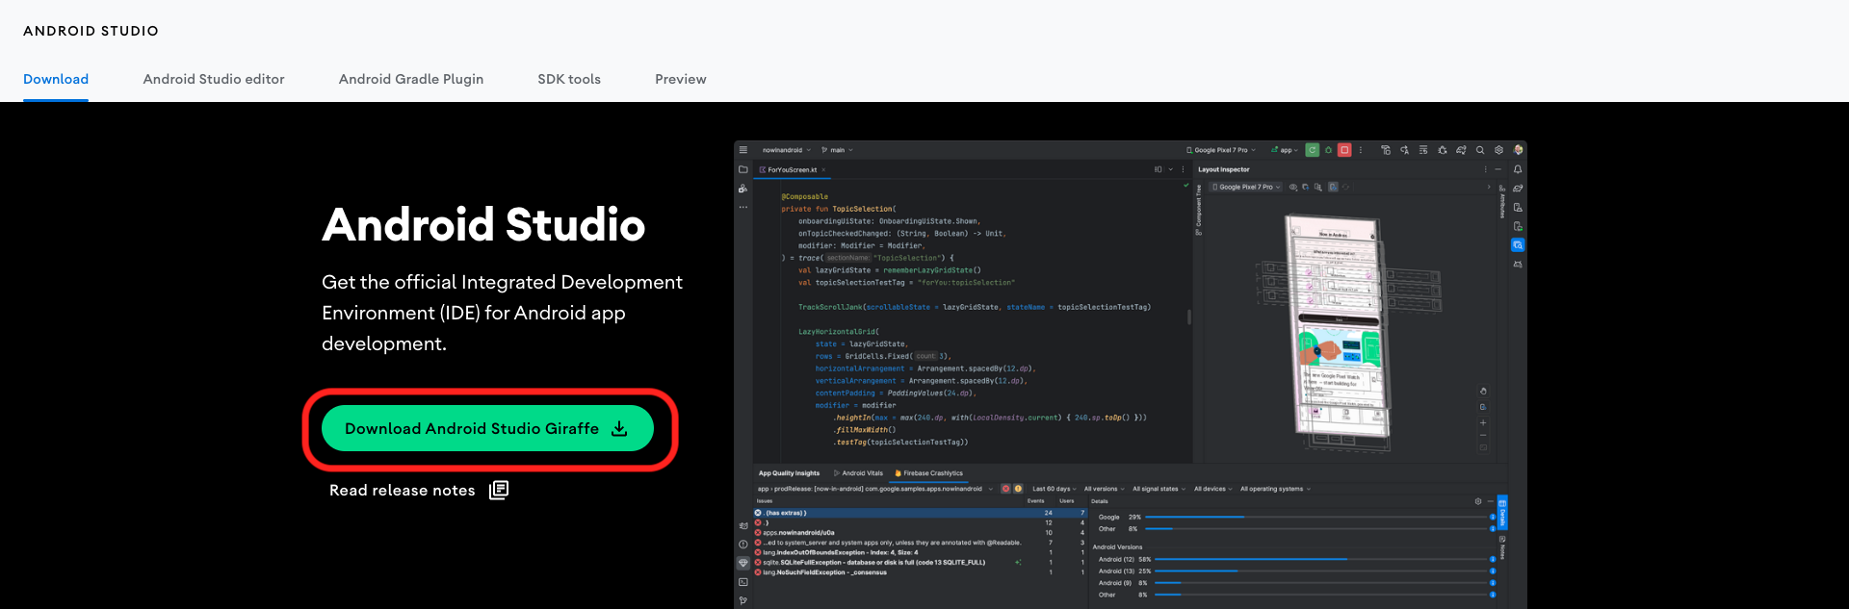
Task: Open the Android Gradle Plugin tab
Action: (411, 79)
